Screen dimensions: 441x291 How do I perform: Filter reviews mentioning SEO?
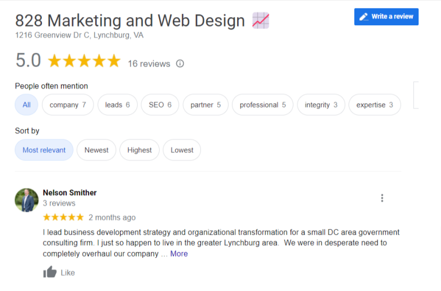(x=160, y=105)
